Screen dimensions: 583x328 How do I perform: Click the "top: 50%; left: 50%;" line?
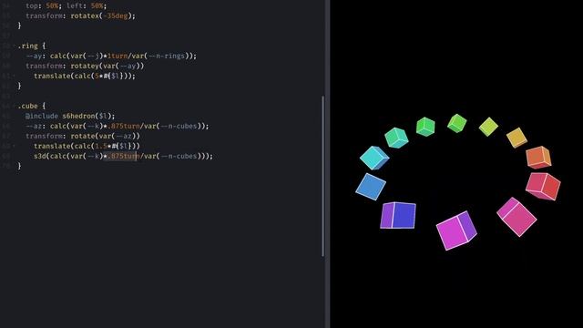(x=66, y=6)
